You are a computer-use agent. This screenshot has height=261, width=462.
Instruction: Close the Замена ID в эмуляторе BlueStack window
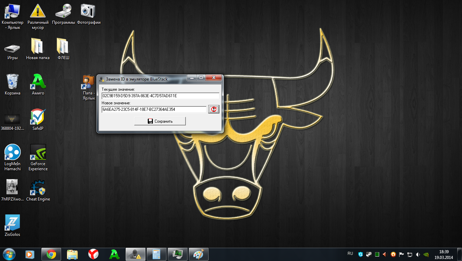click(214, 78)
